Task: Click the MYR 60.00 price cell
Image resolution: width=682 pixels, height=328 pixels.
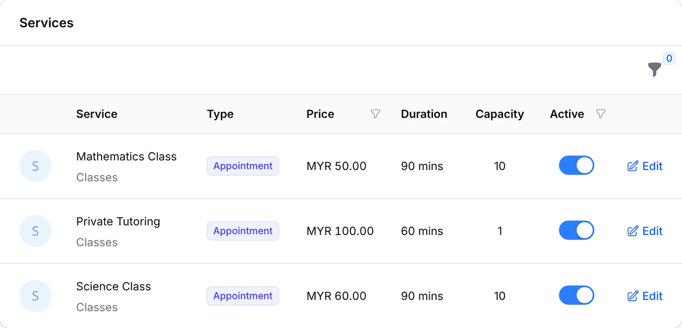Action: (336, 296)
